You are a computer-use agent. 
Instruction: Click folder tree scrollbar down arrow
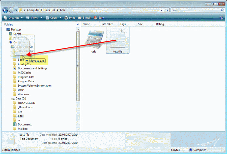click(x=78, y=129)
